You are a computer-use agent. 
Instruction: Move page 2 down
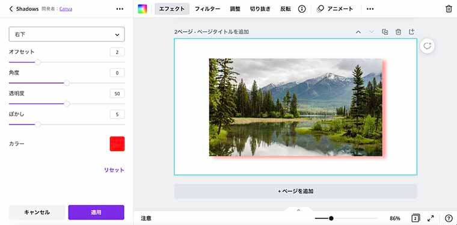[372, 32]
